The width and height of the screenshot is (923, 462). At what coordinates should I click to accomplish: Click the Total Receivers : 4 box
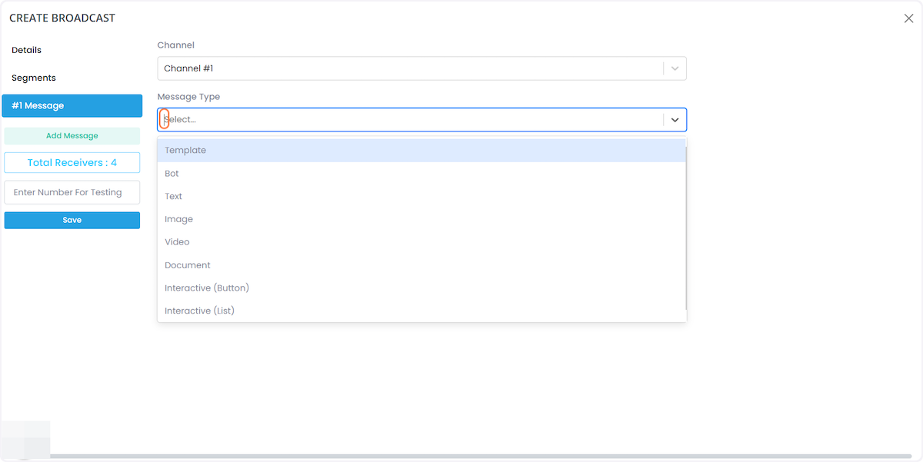(x=72, y=163)
